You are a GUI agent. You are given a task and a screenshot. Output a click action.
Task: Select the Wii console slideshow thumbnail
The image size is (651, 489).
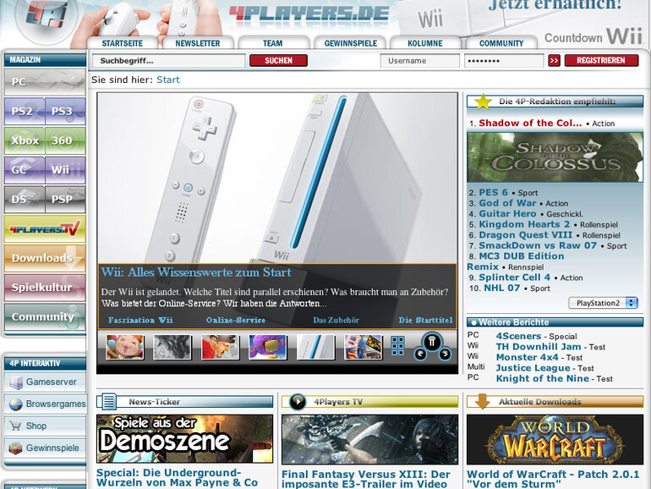tap(315, 347)
